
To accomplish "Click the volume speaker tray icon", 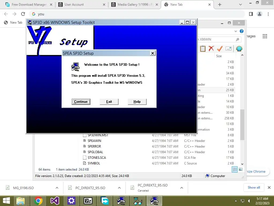I will (249, 201).
